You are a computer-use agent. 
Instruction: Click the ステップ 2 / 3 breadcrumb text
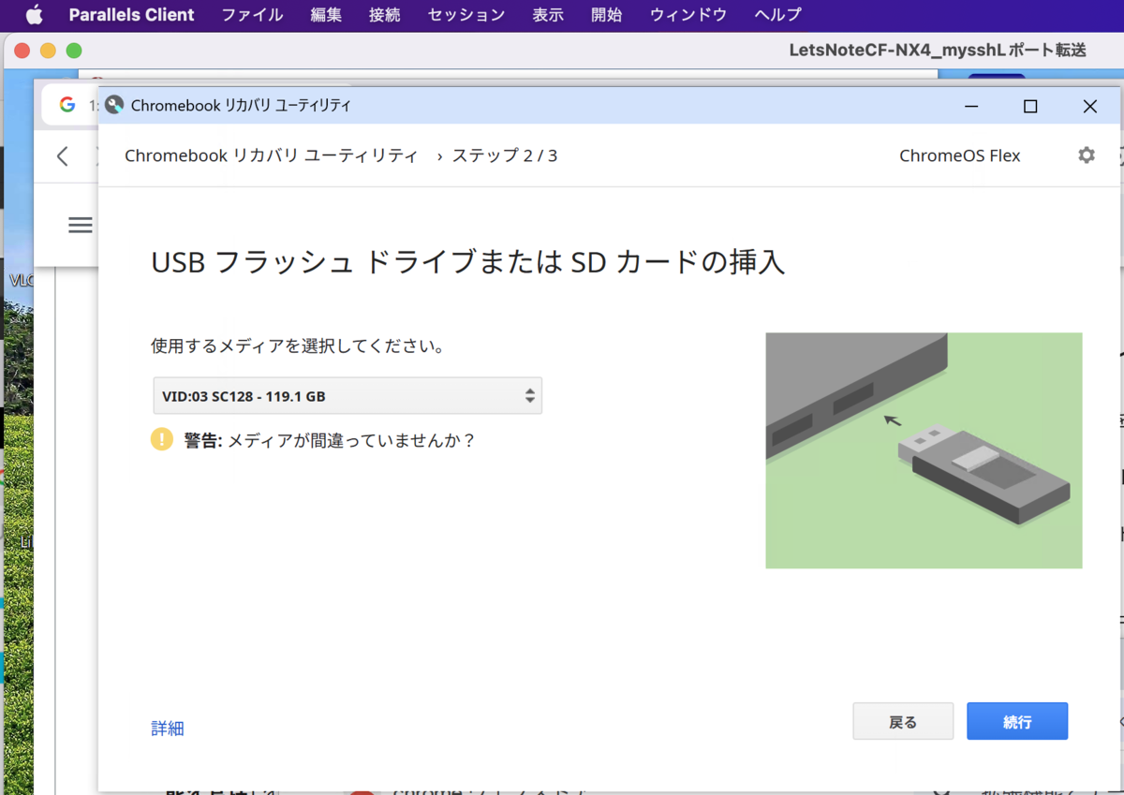[x=505, y=155]
